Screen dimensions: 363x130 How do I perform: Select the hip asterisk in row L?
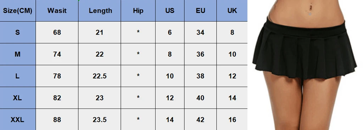[x=138, y=75]
